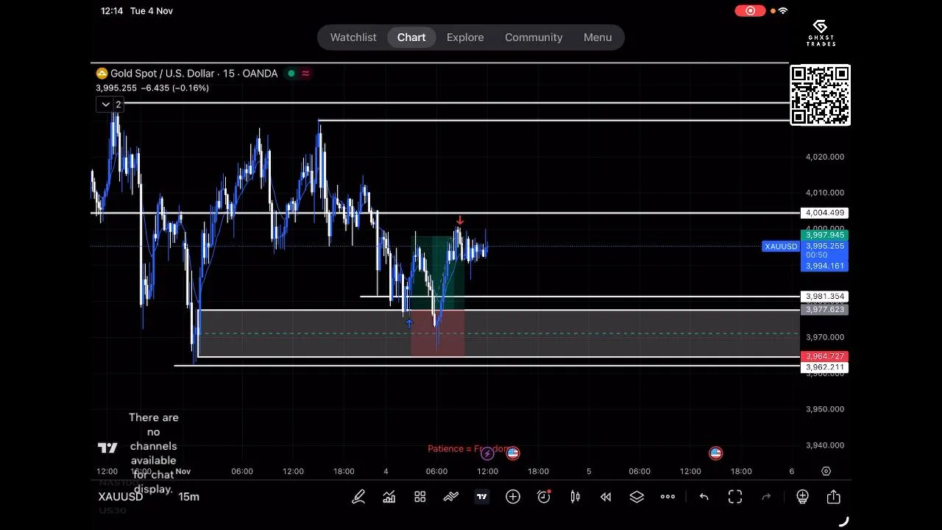Change chart type via candlestick icon
Viewport: 942px width, 530px height.
[x=575, y=497]
